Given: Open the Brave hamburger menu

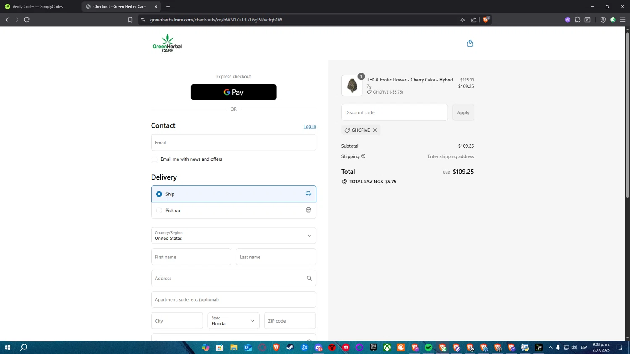Looking at the screenshot, I should tap(623, 20).
